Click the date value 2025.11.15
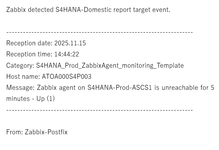This screenshot has height=150, width=219. pyautogui.click(x=70, y=43)
